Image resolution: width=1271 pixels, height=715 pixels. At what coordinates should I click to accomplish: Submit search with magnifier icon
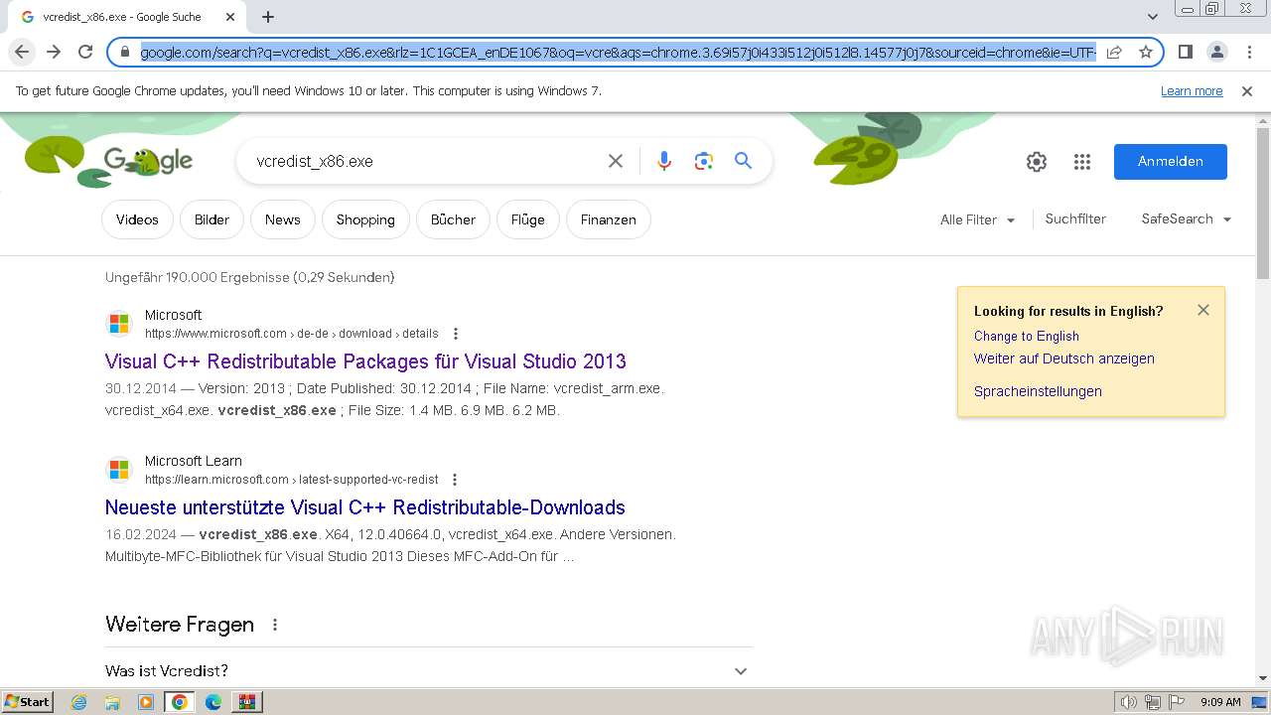pos(743,161)
